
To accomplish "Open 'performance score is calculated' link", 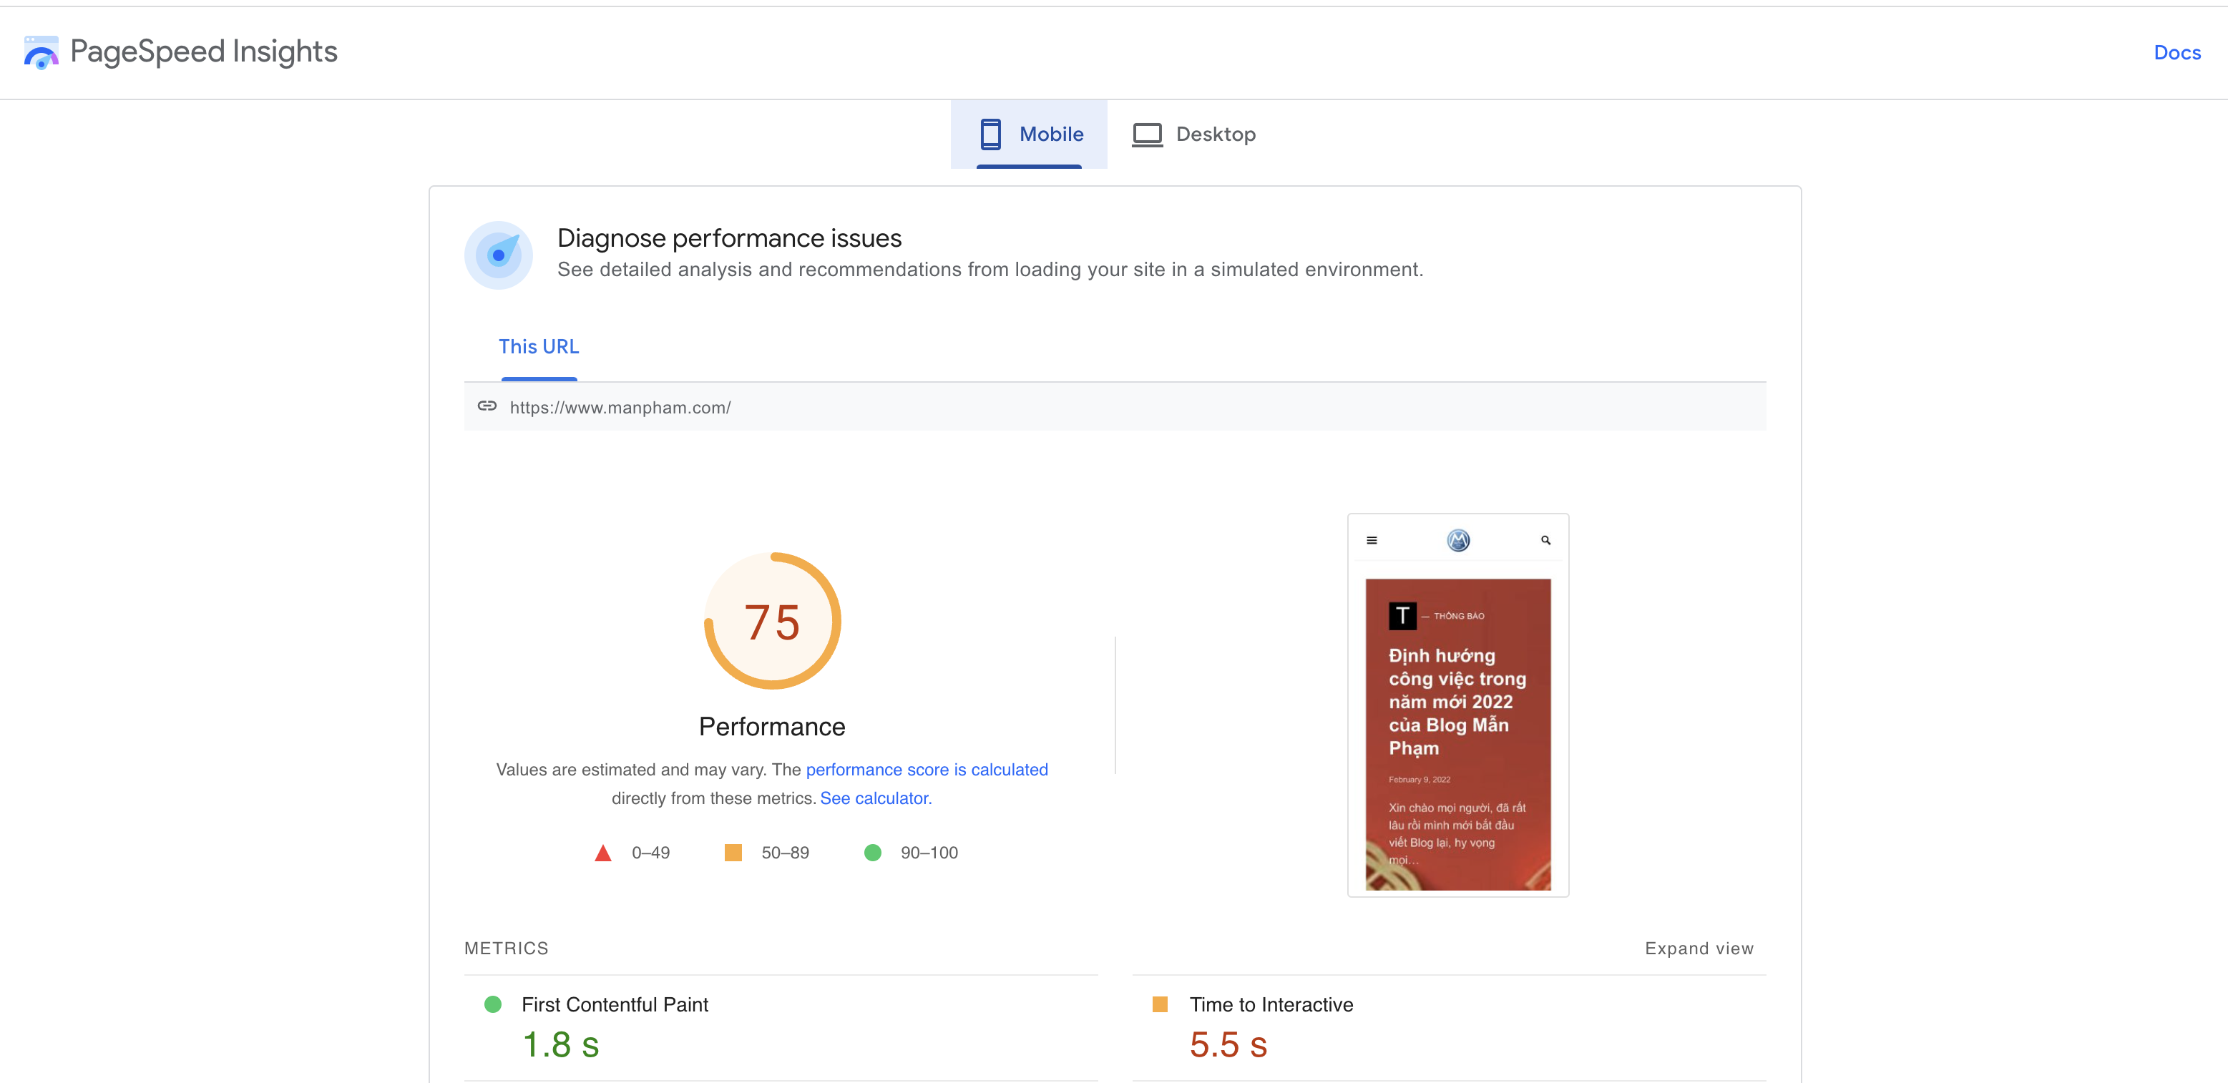I will tap(927, 770).
